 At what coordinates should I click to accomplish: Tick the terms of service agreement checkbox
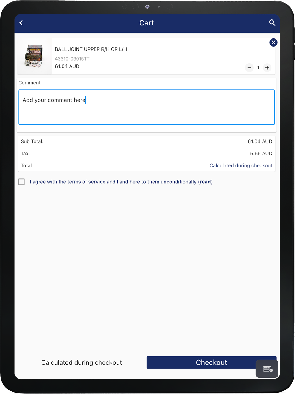point(22,182)
